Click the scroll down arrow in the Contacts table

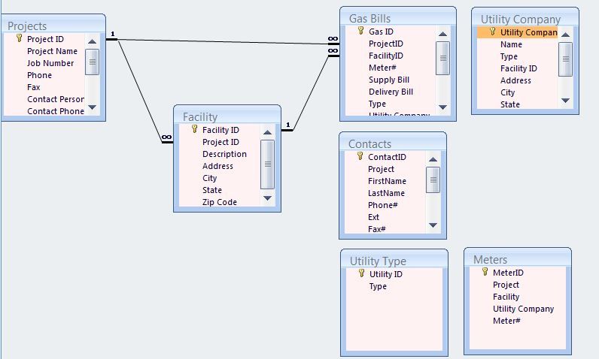(433, 225)
